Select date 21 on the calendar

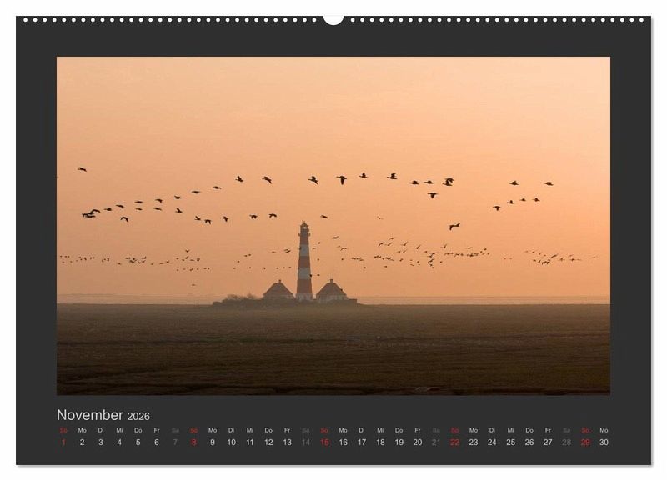pos(436,443)
